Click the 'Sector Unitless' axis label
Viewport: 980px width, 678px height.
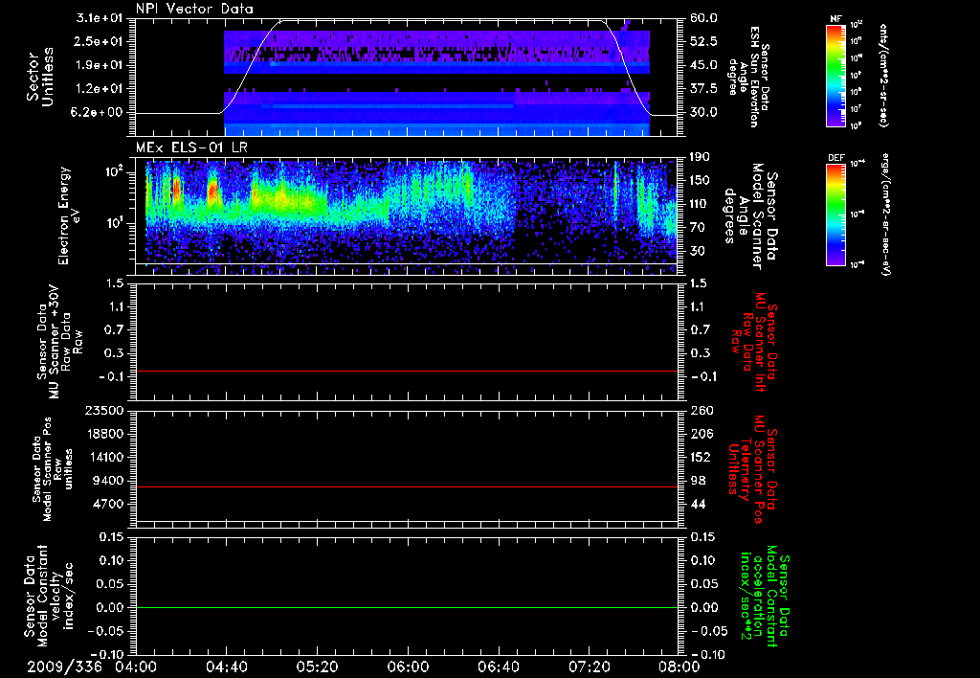40,77
